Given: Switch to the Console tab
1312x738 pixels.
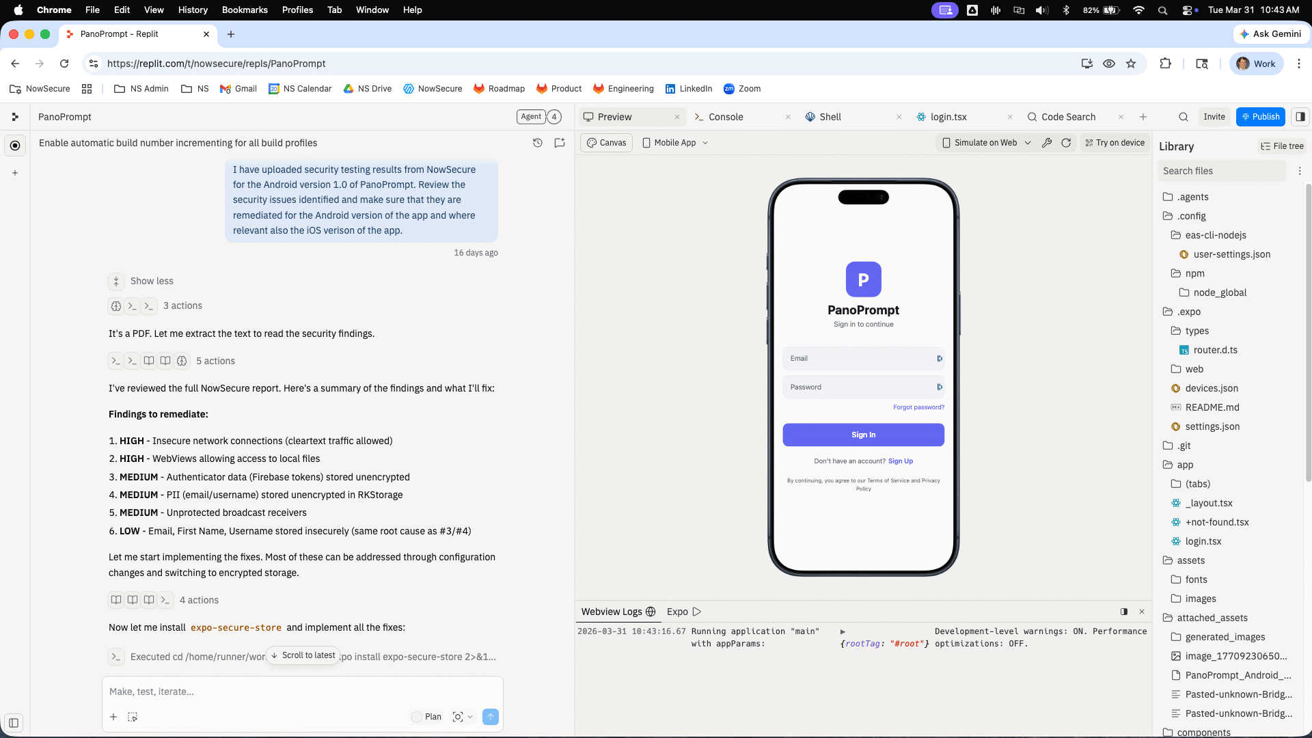Looking at the screenshot, I should click(x=726, y=117).
